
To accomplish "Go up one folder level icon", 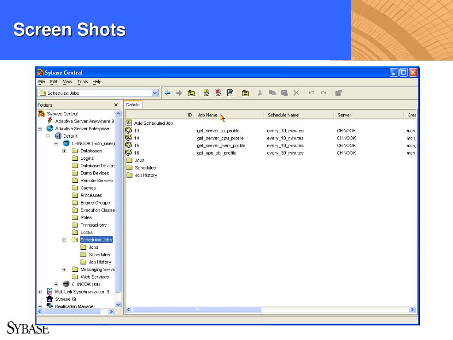I will coord(191,93).
